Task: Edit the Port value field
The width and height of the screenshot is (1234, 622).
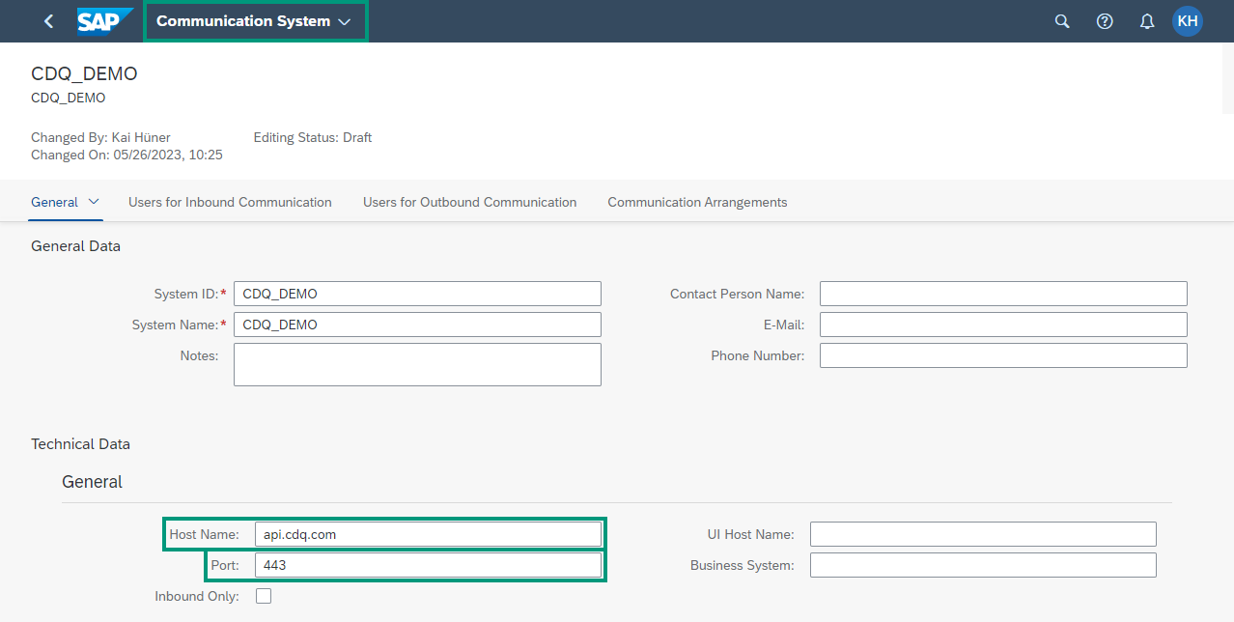Action: pyautogui.click(x=430, y=564)
